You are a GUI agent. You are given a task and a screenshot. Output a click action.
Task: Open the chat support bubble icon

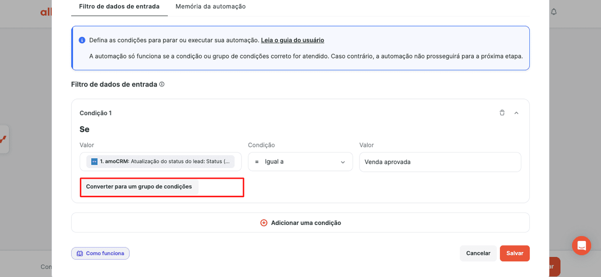(581, 245)
